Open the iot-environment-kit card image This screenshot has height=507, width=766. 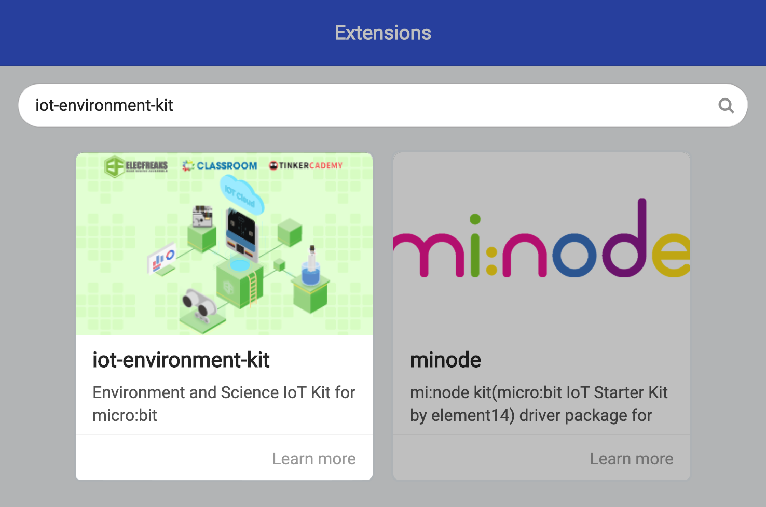pos(224,244)
